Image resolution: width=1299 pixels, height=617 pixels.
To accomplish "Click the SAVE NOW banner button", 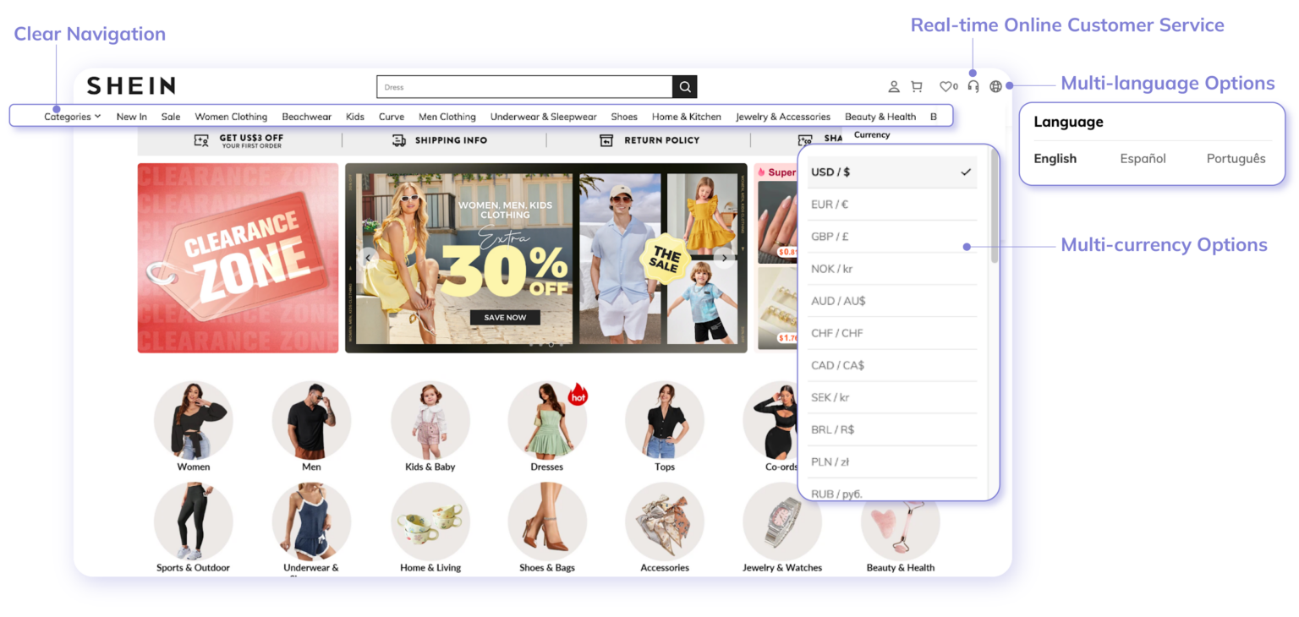I will [x=504, y=317].
